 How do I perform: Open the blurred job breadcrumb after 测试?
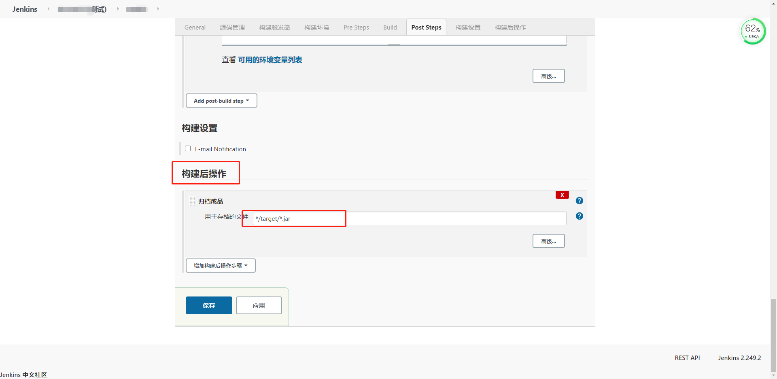tap(136, 9)
